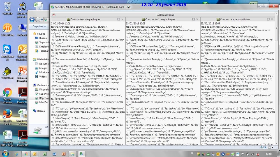Close the first Constructeur de graphiques panel
The width and height of the screenshot is (280, 157).
point(122,19)
